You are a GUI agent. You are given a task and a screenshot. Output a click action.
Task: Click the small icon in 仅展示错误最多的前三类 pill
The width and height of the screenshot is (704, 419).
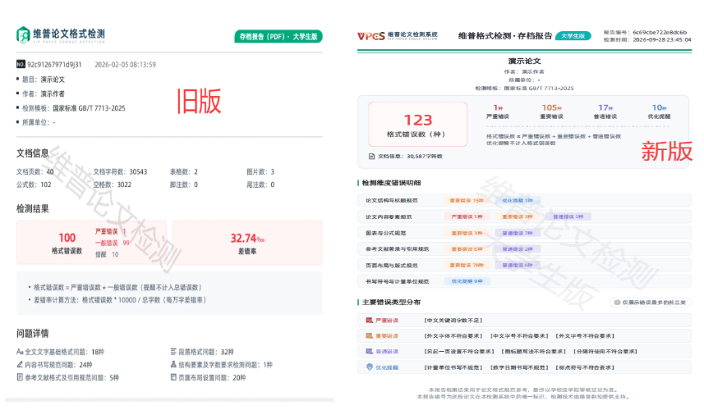[617, 303]
